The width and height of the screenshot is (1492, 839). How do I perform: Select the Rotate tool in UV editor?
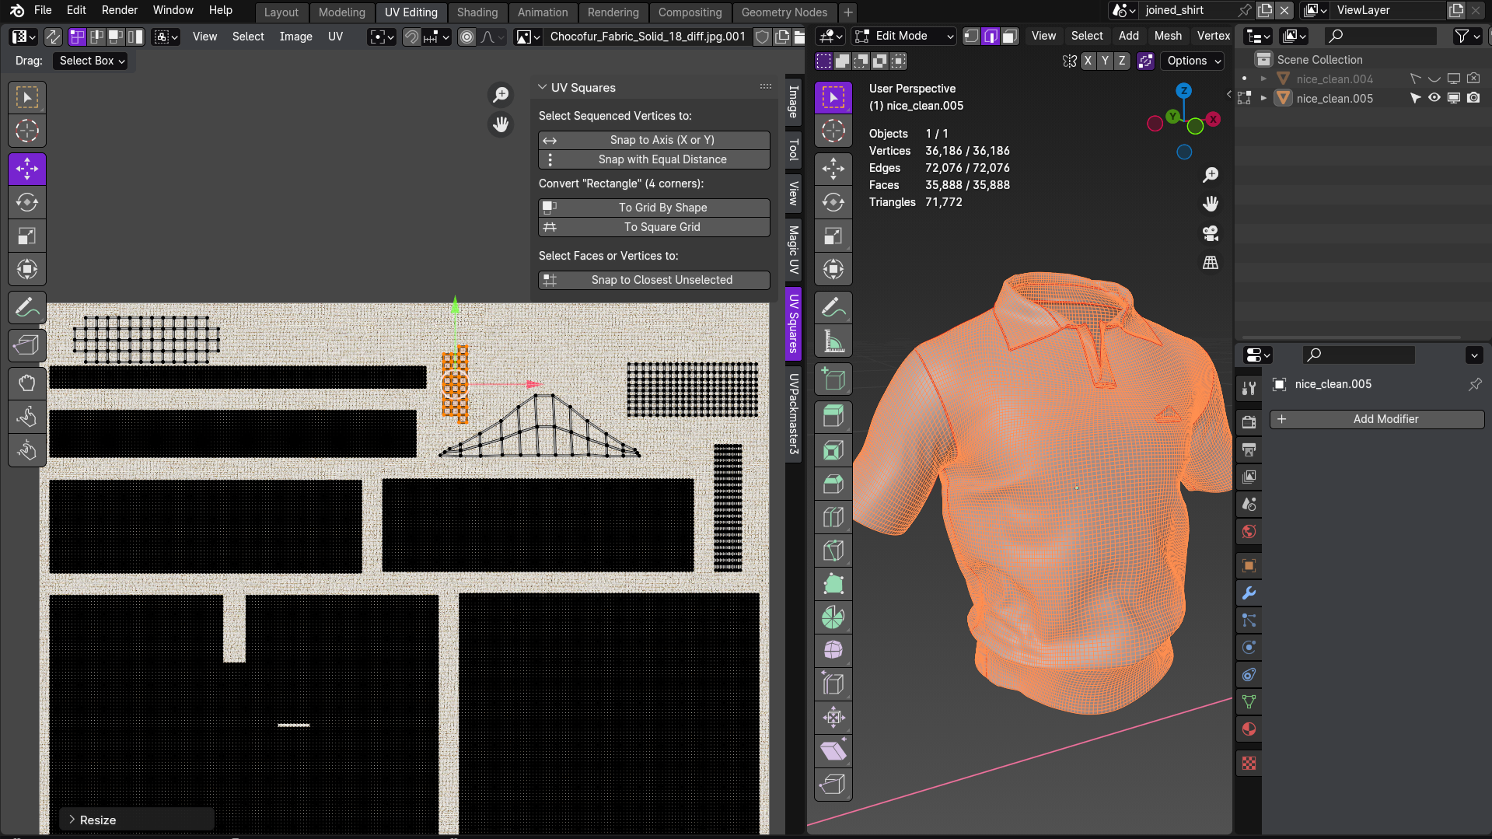(x=27, y=203)
